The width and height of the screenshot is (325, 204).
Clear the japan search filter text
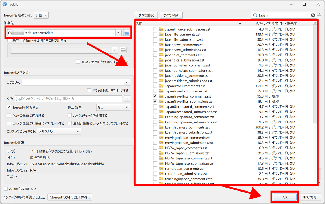coord(313,15)
